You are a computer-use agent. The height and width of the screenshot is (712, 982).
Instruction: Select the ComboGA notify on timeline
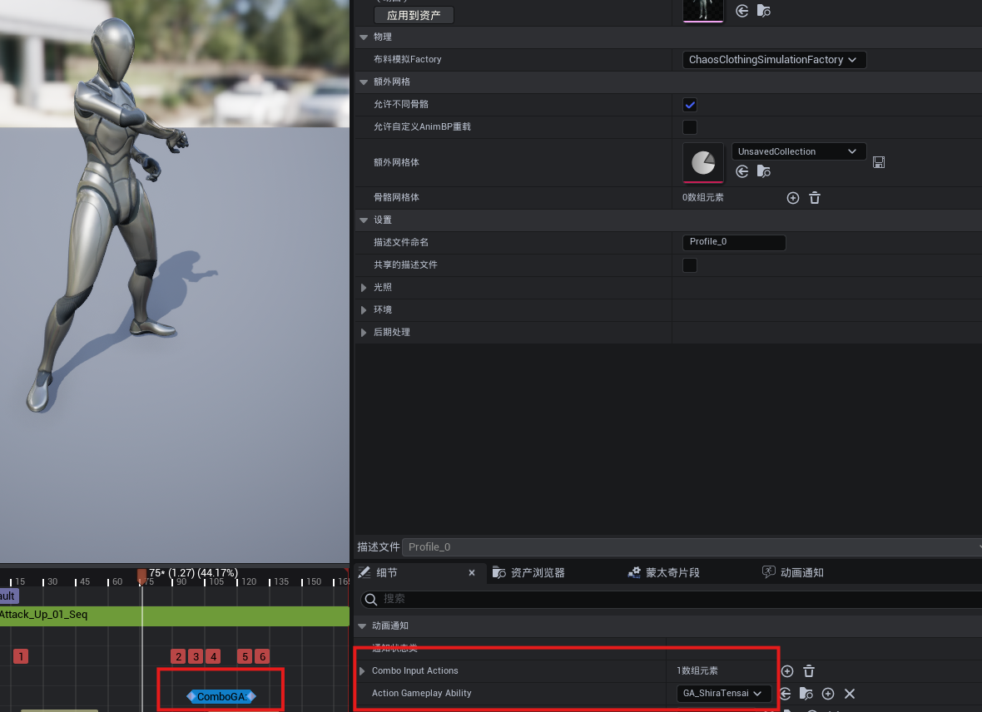point(221,697)
